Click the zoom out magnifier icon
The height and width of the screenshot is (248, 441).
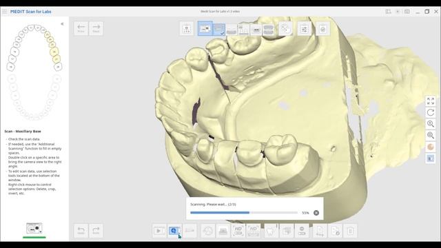click(430, 136)
